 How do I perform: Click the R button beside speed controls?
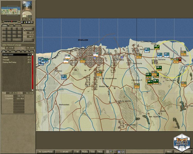coord(32,22)
